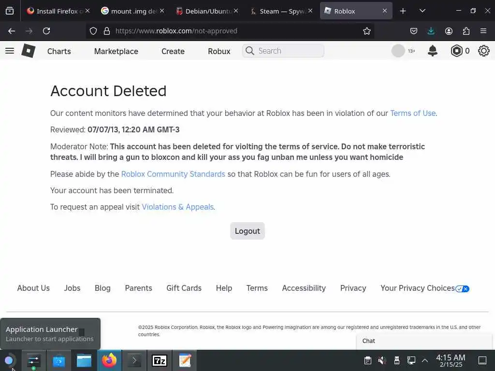This screenshot has width=495, height=371.
Task: Open Roblox settings gear
Action: [x=483, y=51]
